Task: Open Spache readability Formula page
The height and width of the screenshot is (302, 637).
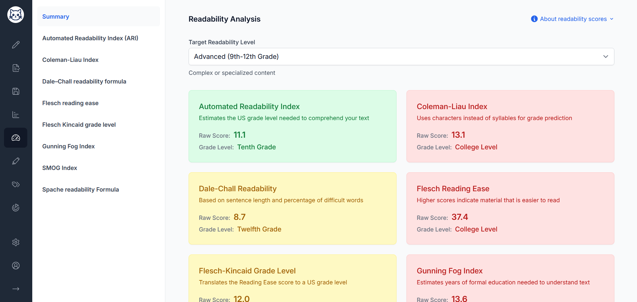Action: coord(80,189)
